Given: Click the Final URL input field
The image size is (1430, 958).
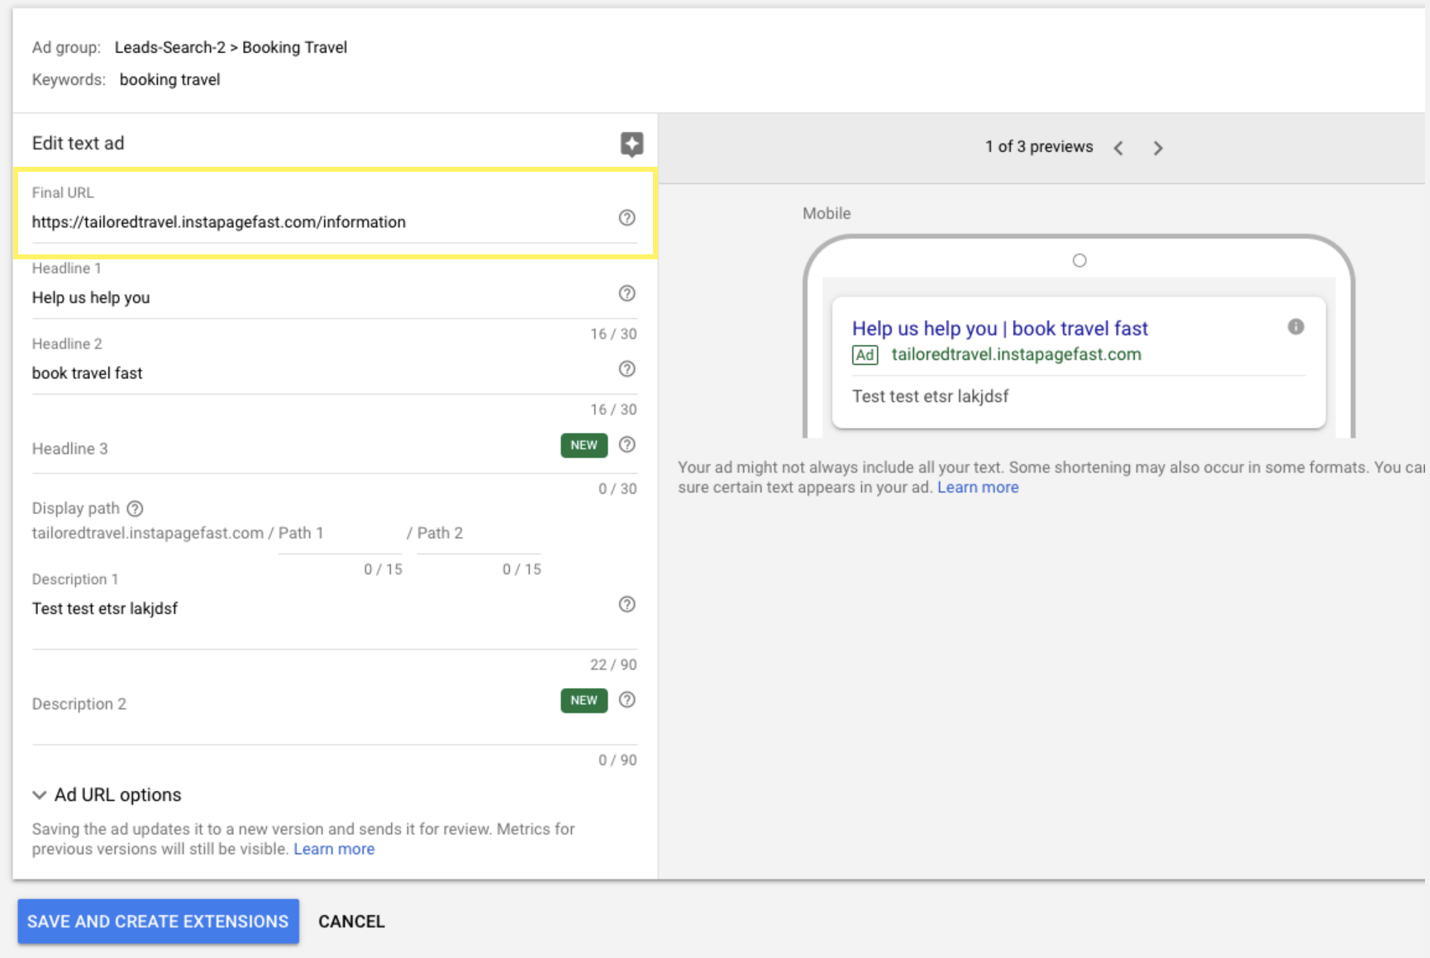Looking at the screenshot, I should [314, 222].
